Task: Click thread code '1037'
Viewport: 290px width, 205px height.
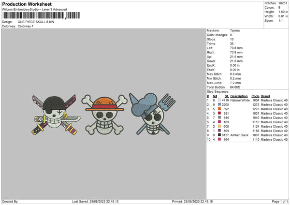Action: click(x=256, y=113)
